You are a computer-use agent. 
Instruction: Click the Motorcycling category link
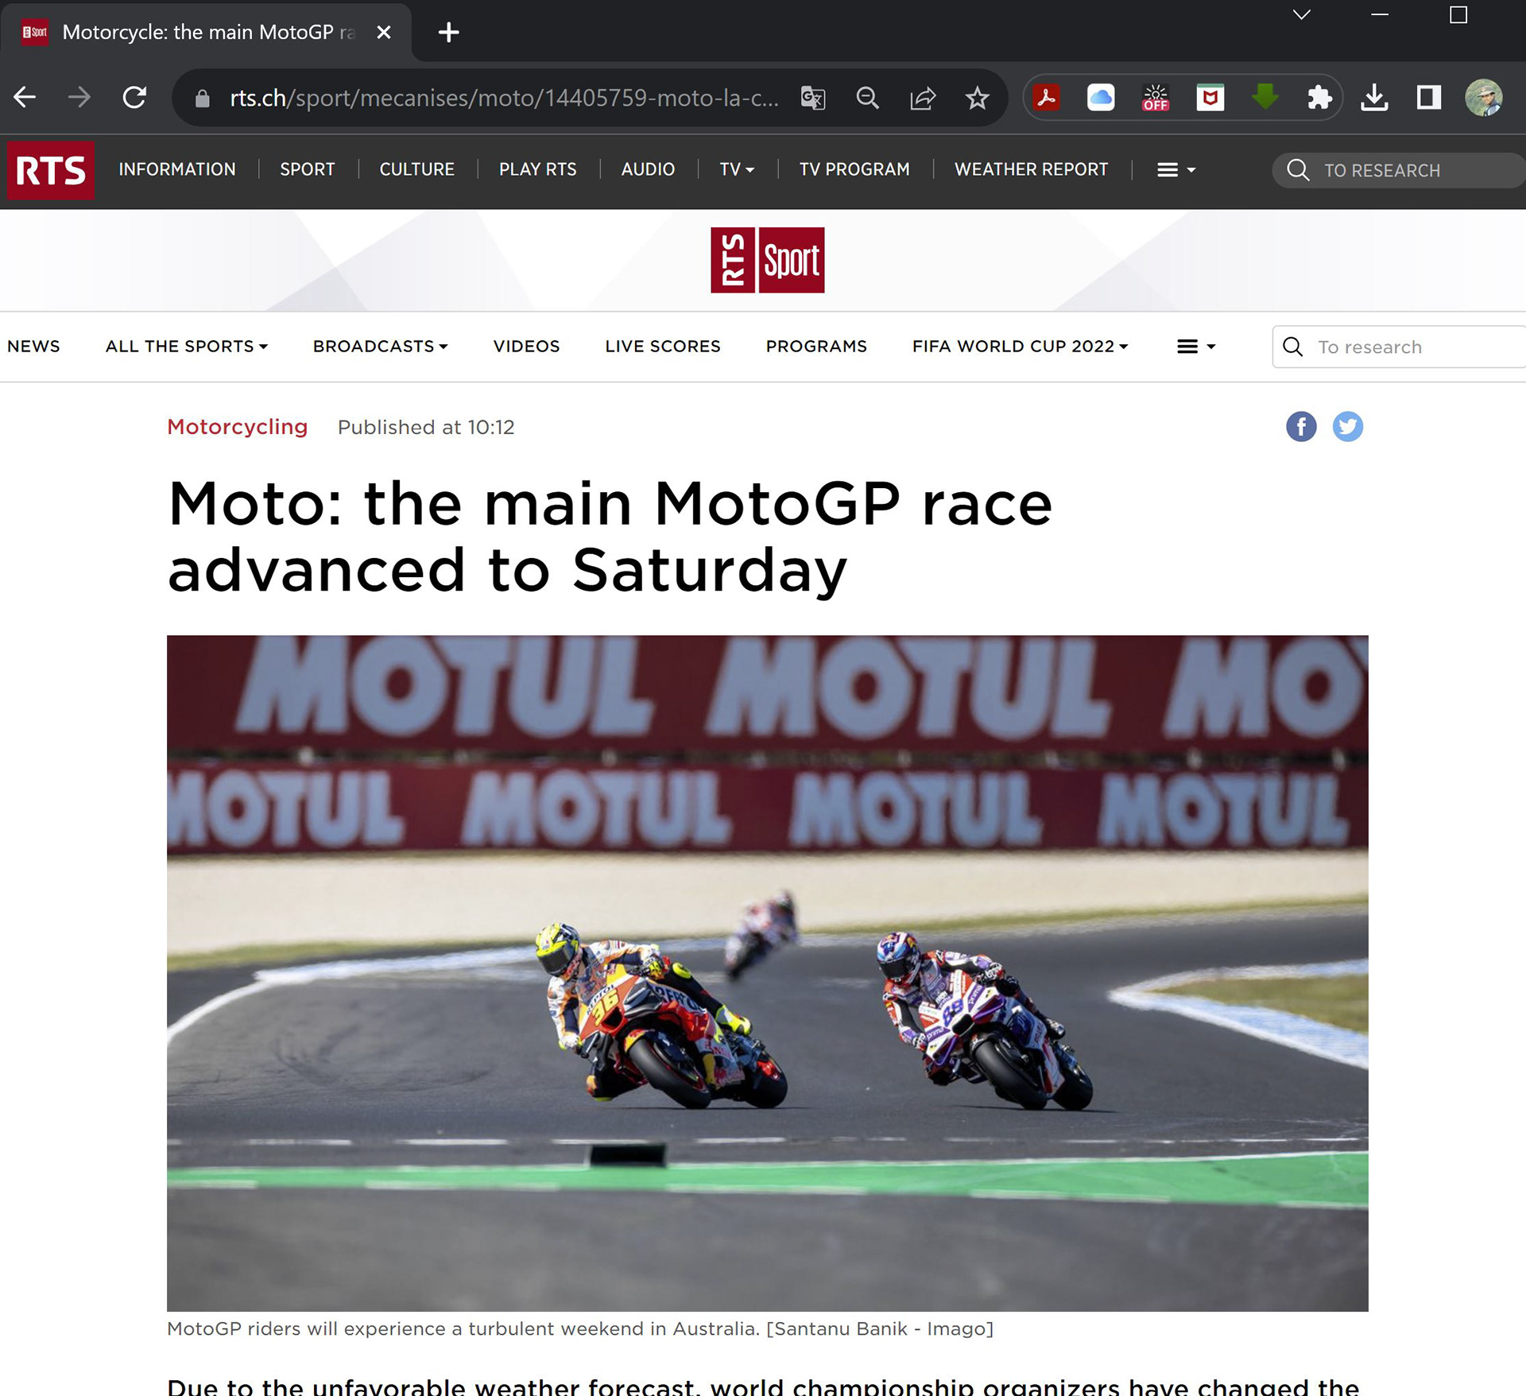tap(237, 427)
